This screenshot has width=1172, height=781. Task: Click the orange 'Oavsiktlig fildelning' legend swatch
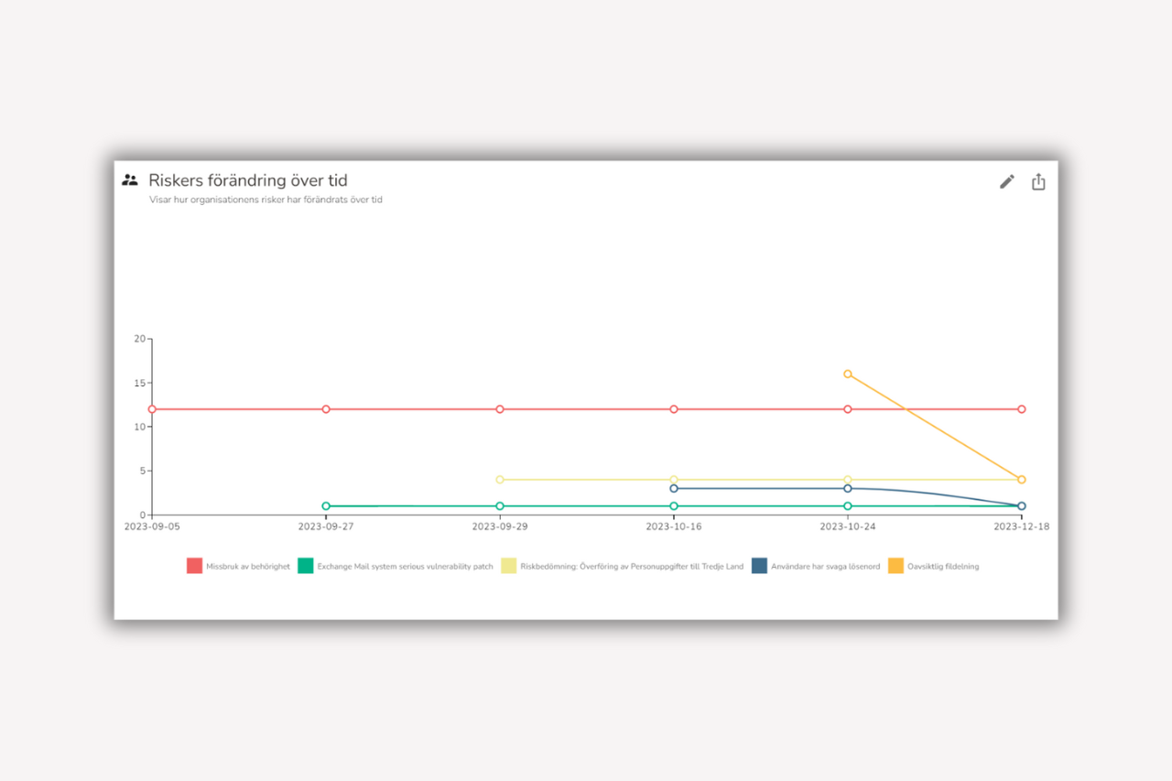point(895,566)
